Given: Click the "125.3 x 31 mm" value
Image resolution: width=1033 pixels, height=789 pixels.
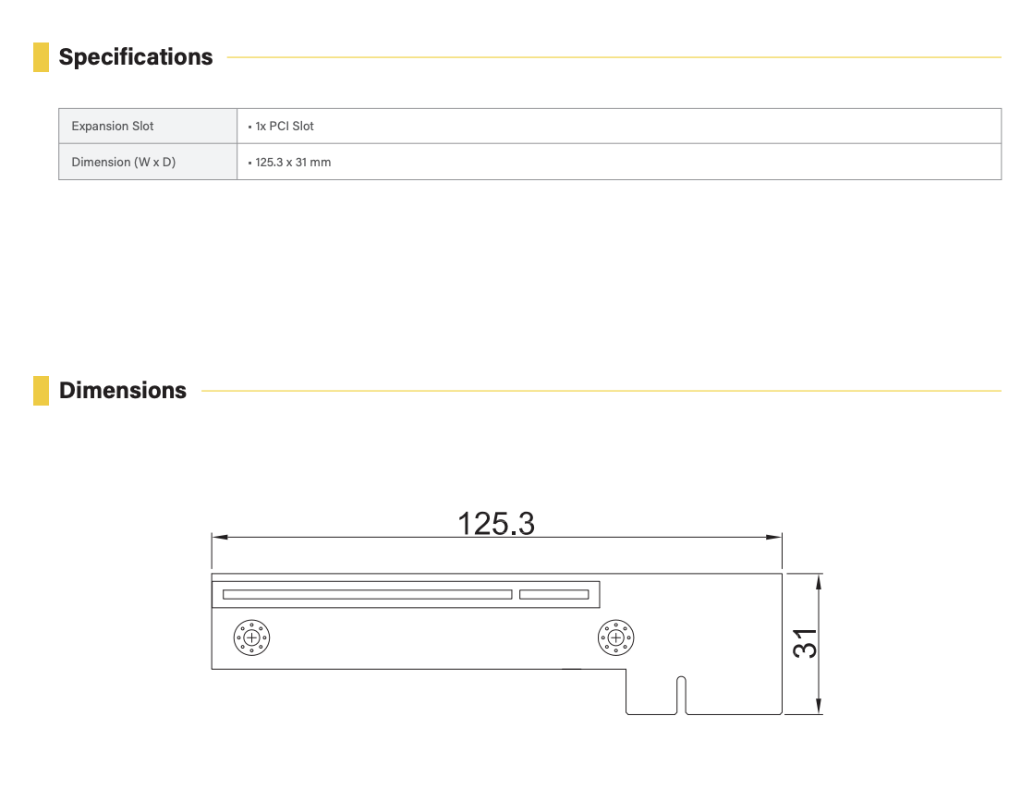Looking at the screenshot, I should [292, 163].
